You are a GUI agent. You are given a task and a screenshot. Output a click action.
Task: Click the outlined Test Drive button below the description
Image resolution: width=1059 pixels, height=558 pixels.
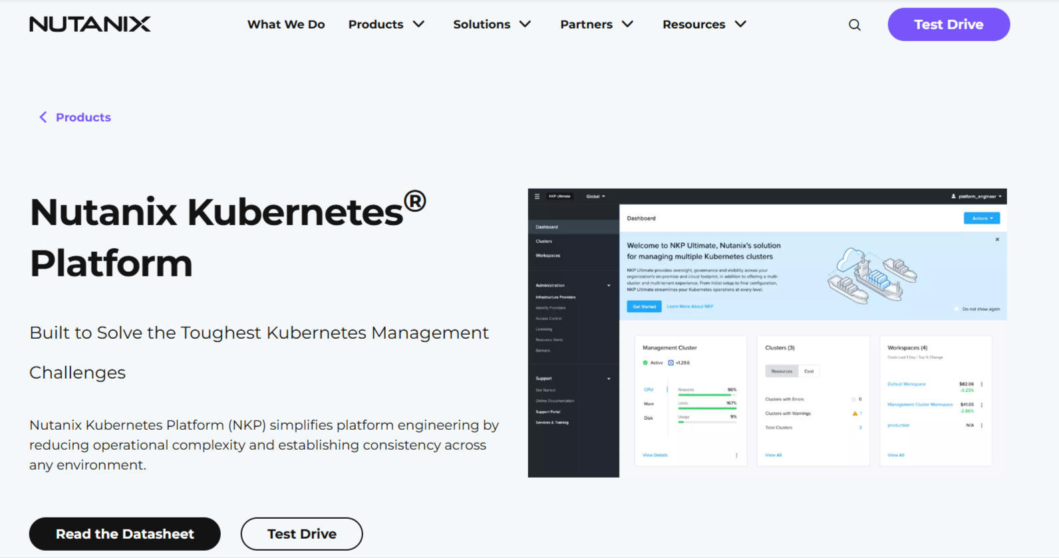[x=302, y=534]
